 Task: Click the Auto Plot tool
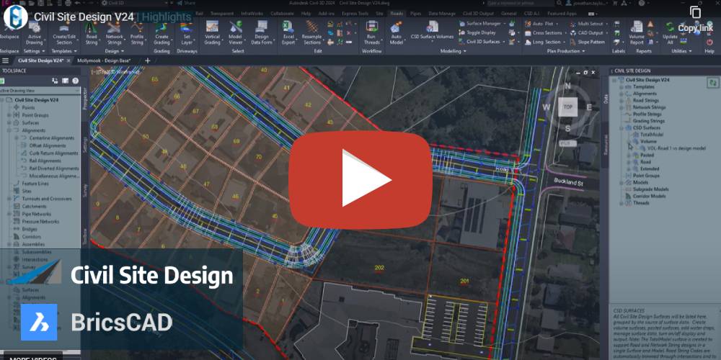pyautogui.click(x=542, y=24)
